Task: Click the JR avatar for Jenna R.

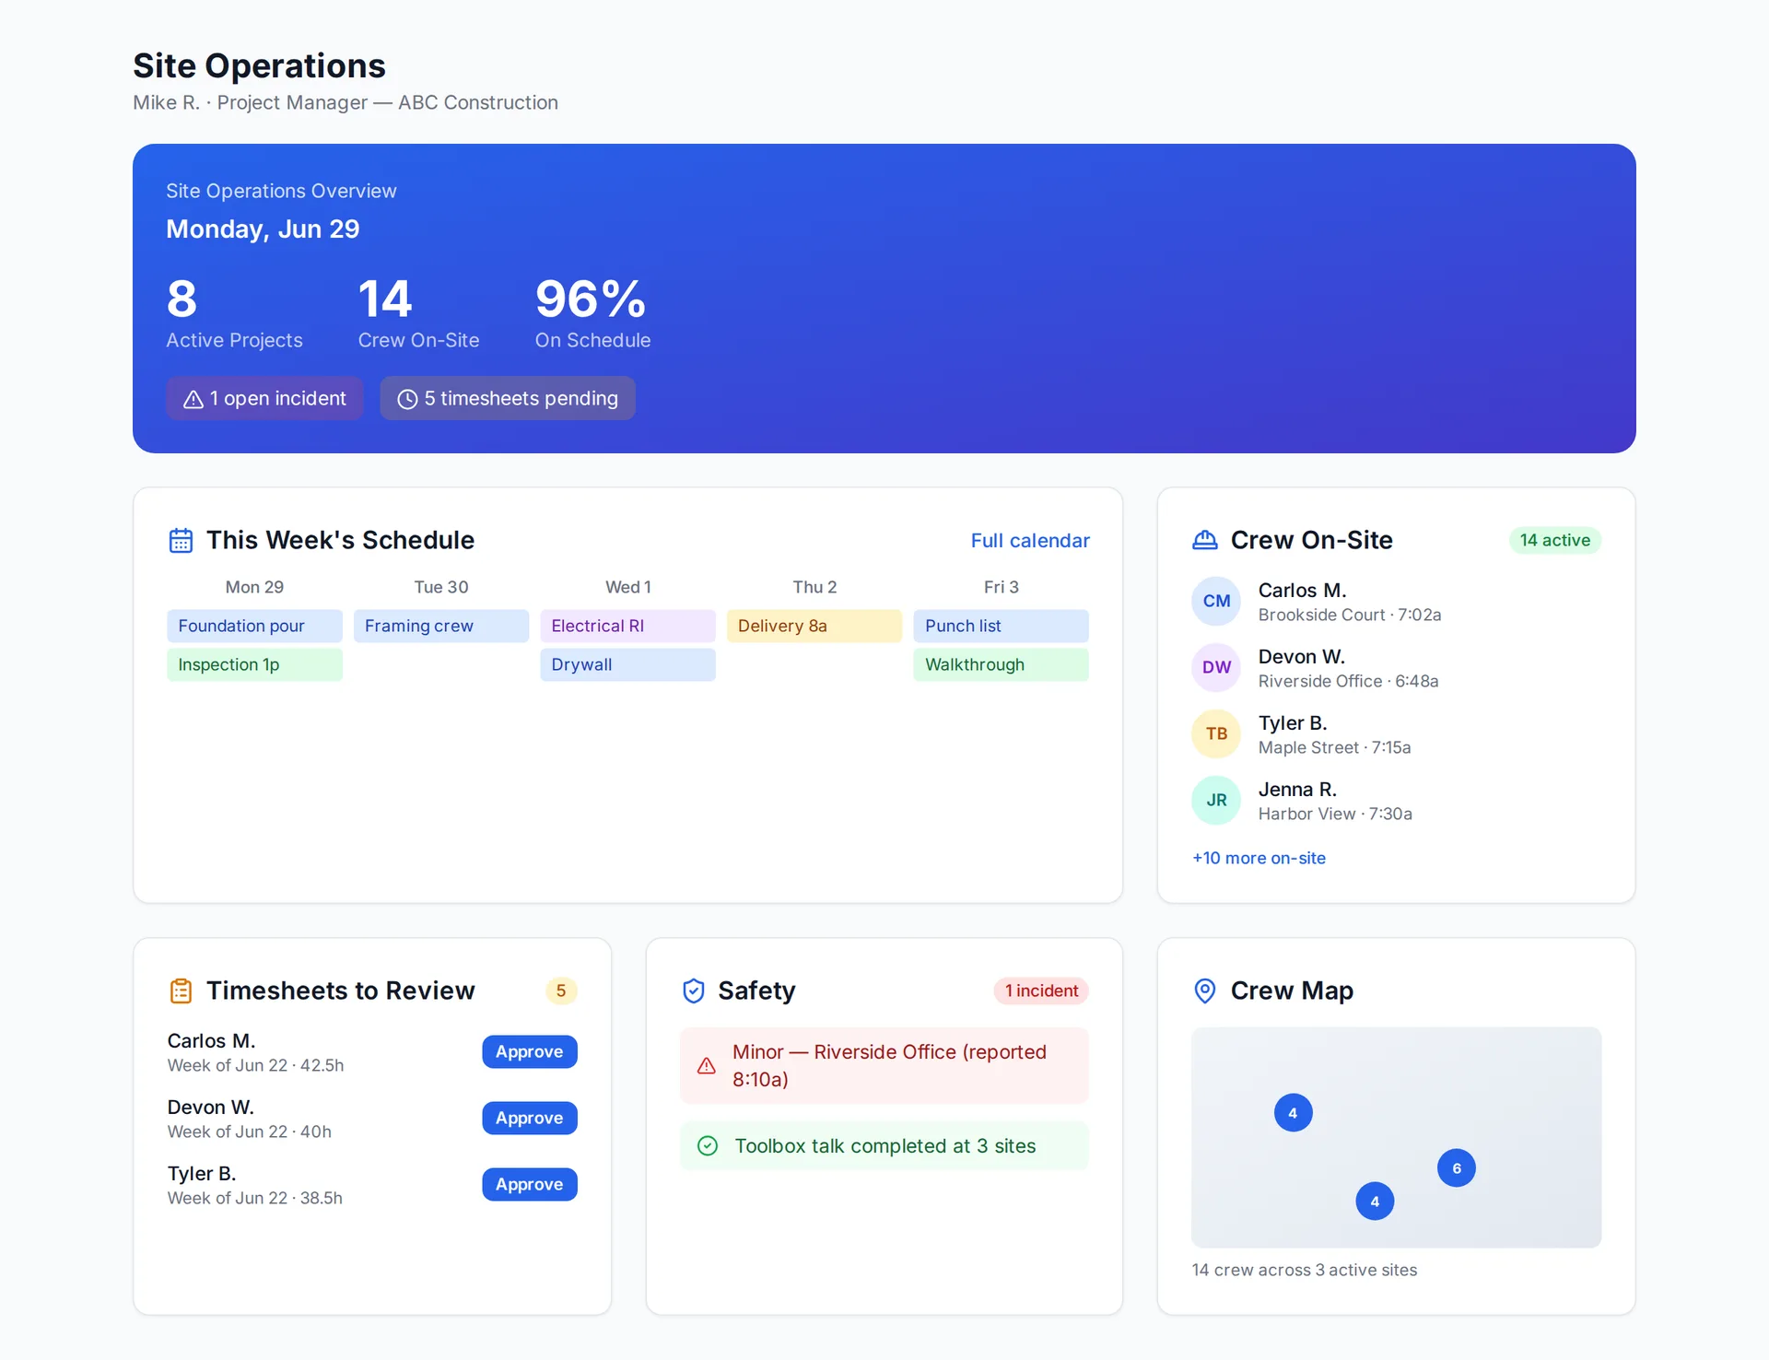Action: 1216,800
